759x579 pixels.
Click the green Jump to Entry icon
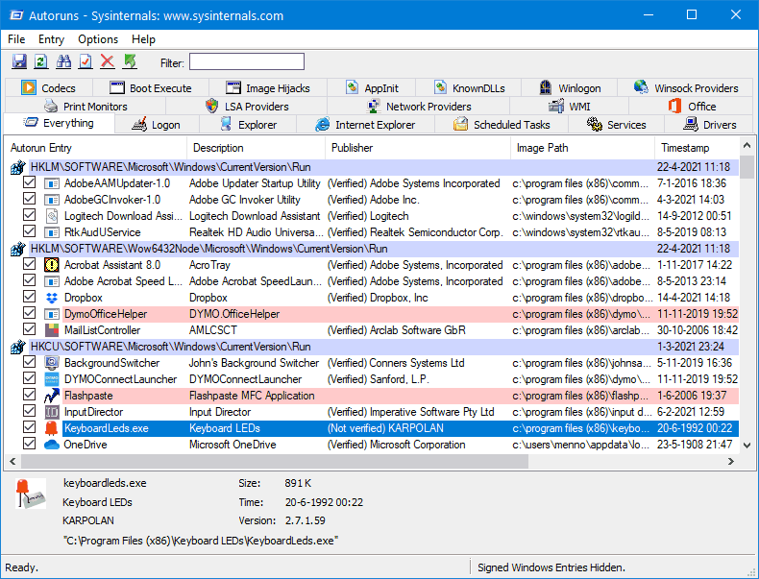point(130,61)
